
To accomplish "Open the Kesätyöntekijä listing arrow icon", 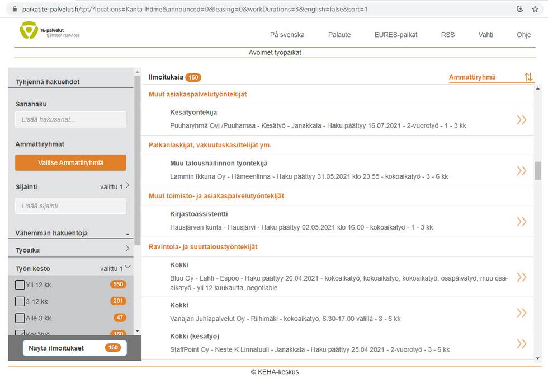I will [521, 119].
